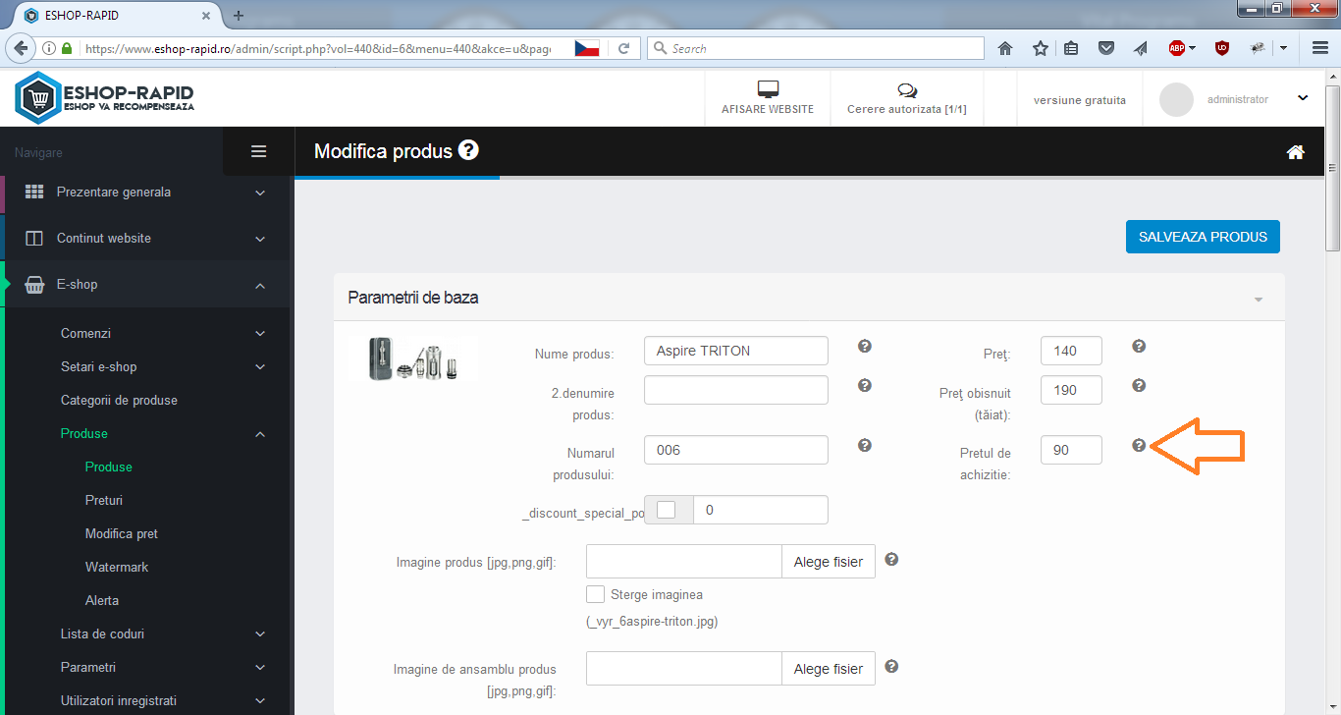1341x715 pixels.
Task: Reload the page with the refresh icon
Action: [x=623, y=48]
